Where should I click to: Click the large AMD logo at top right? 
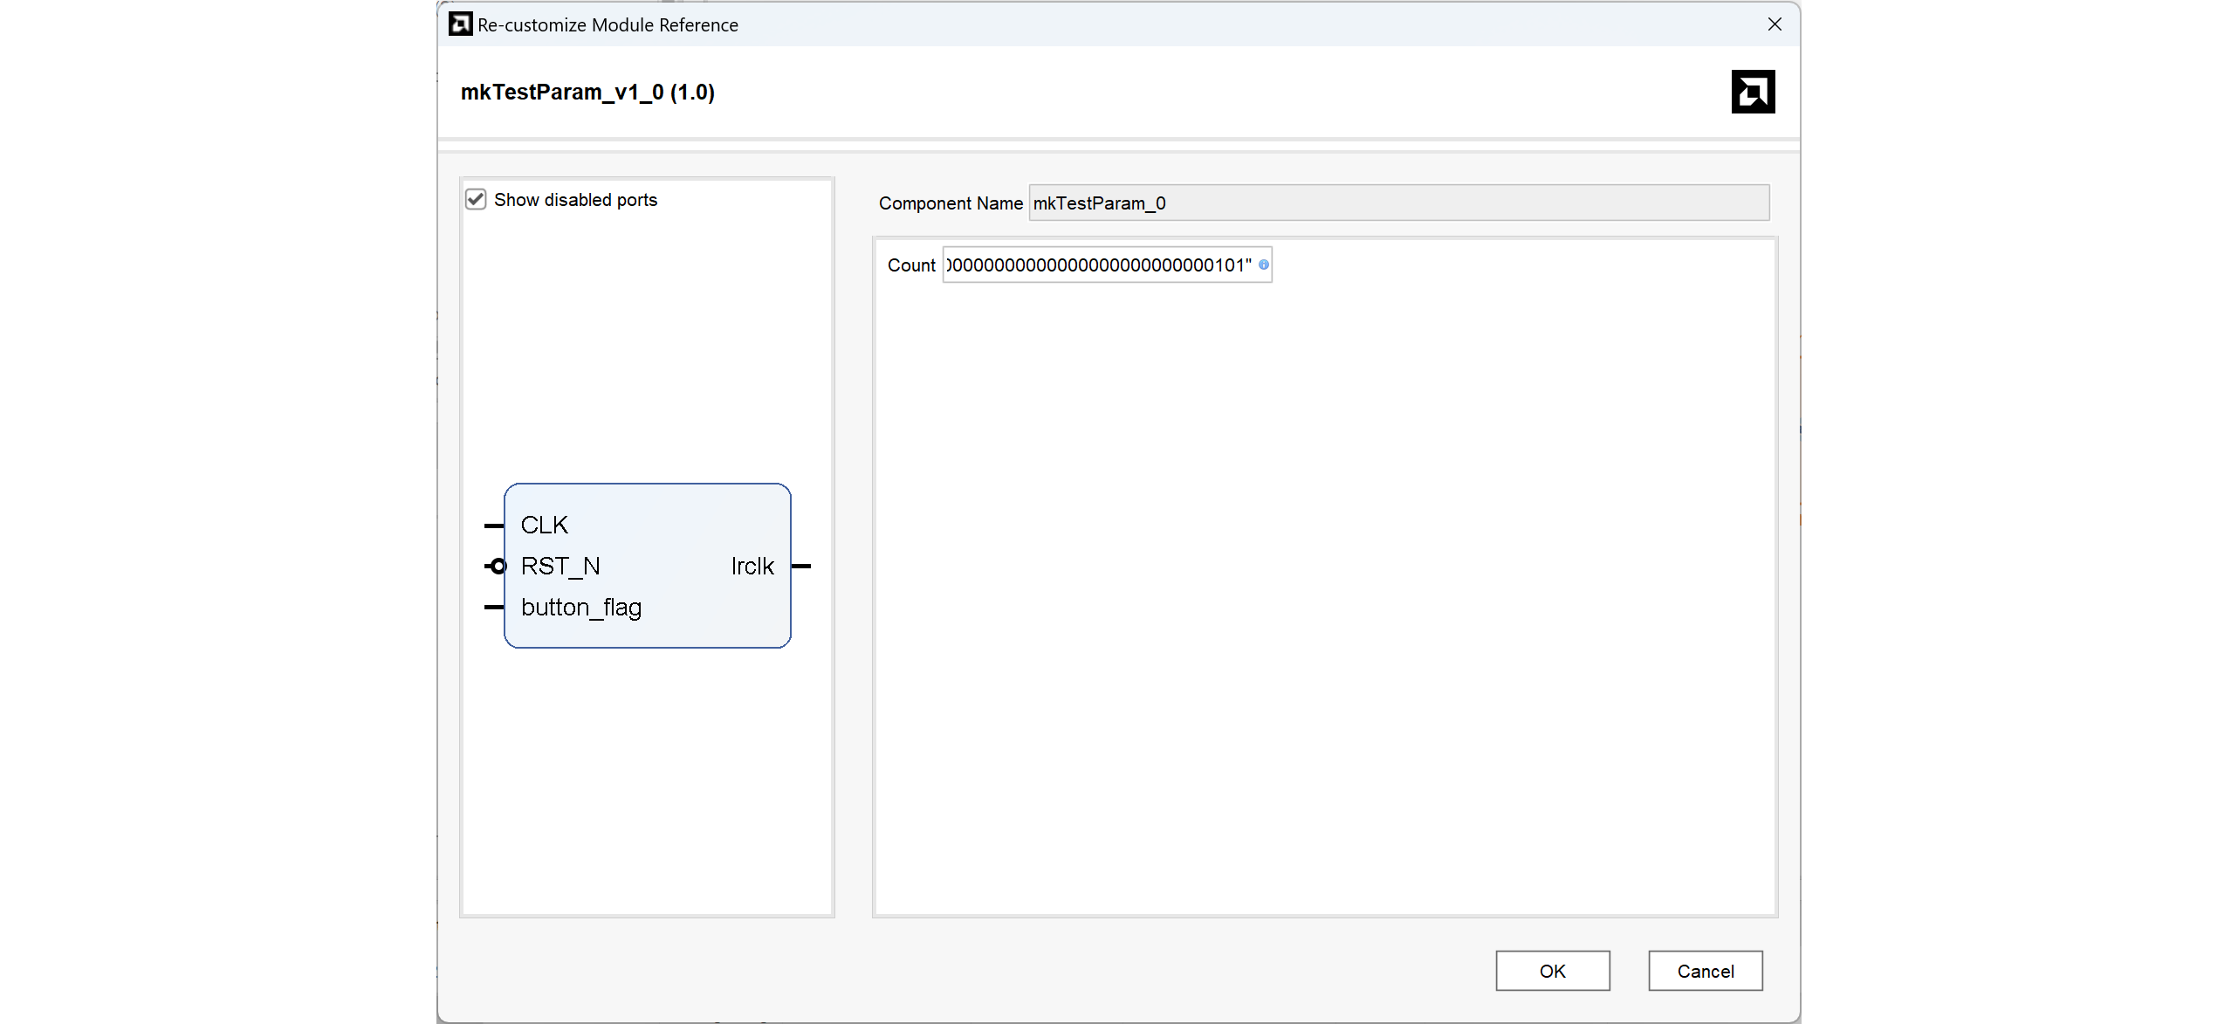click(1753, 92)
